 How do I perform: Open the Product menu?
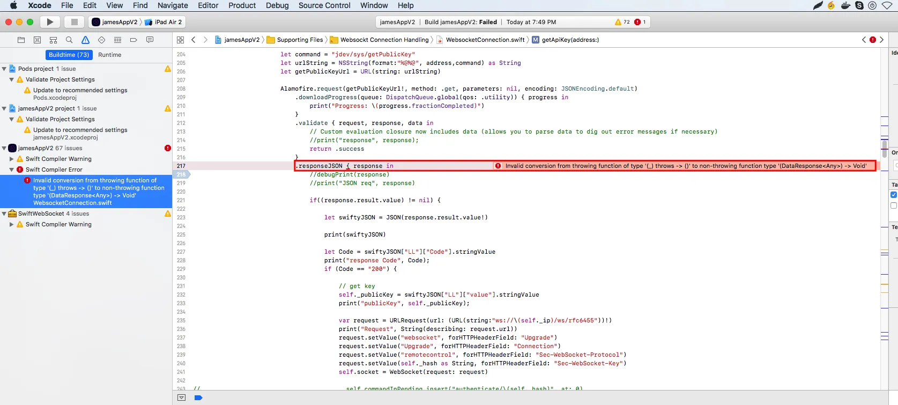[x=242, y=5]
